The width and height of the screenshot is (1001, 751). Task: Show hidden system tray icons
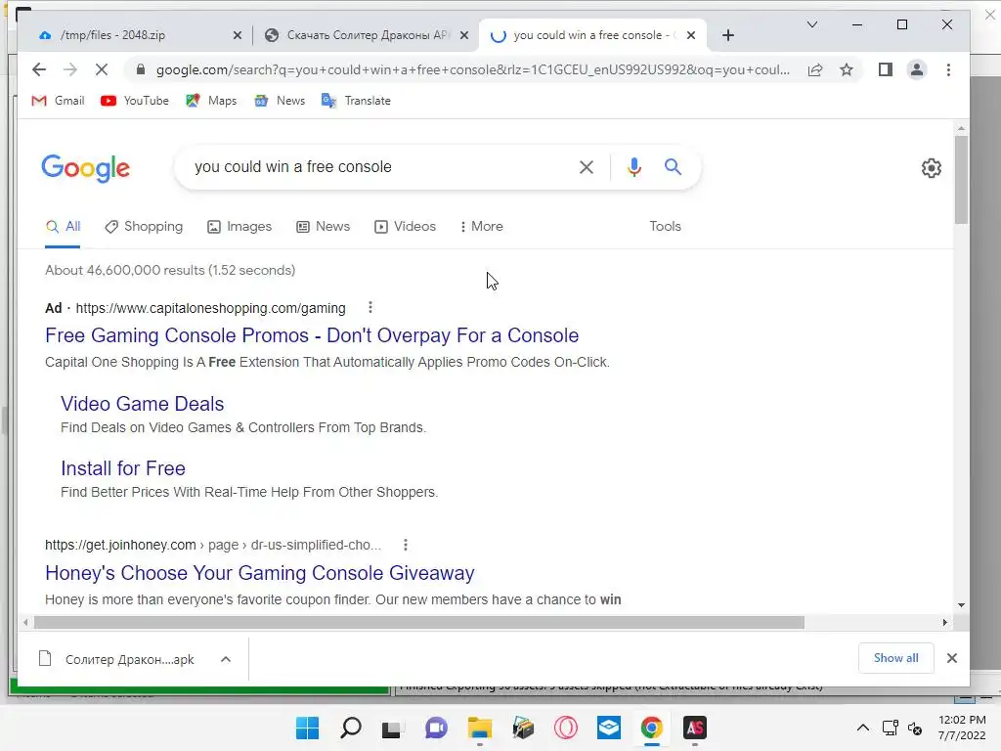click(862, 728)
